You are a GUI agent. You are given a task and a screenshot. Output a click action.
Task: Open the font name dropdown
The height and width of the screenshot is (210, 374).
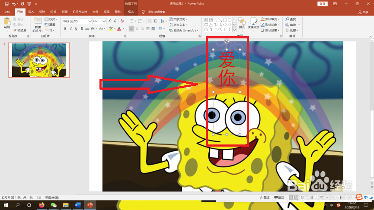[90, 21]
